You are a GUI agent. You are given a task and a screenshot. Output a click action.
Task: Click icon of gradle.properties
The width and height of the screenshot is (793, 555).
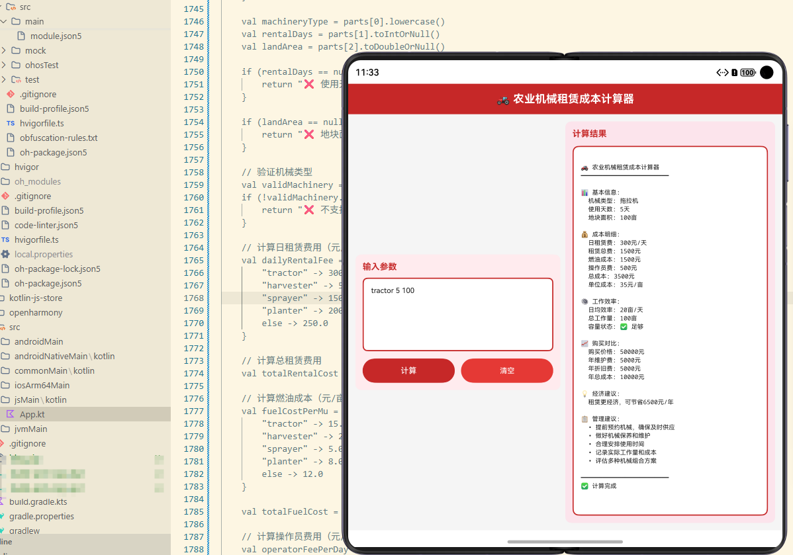tap(2, 516)
